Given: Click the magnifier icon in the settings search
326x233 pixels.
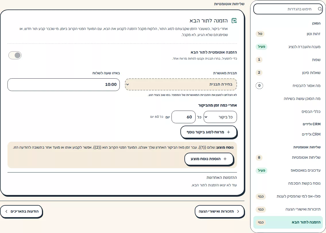Looking at the screenshot, I should (x=320, y=9).
